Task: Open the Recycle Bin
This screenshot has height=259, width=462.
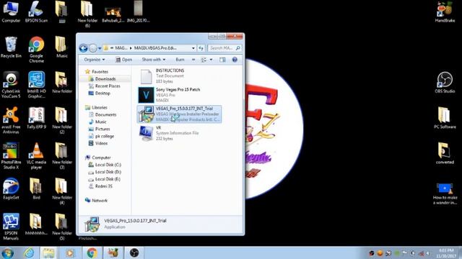Action: point(11,47)
